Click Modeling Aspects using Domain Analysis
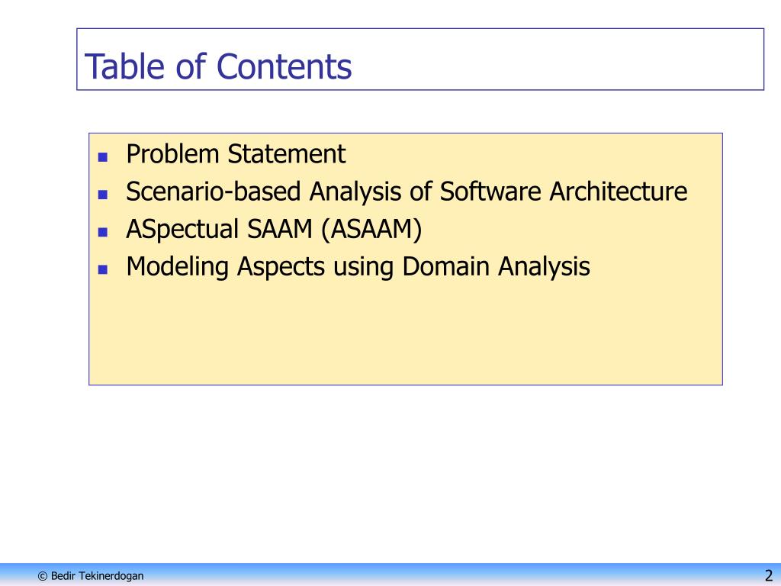 [x=358, y=266]
